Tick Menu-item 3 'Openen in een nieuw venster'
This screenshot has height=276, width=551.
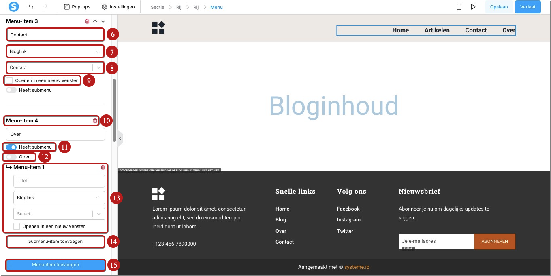(9, 80)
